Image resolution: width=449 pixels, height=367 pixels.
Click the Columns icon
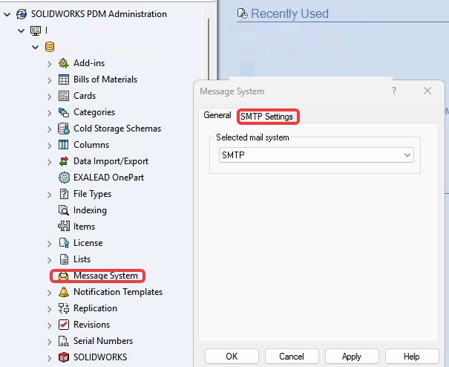(x=64, y=145)
